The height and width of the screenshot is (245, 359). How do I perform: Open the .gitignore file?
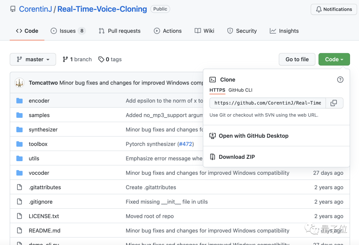point(41,202)
